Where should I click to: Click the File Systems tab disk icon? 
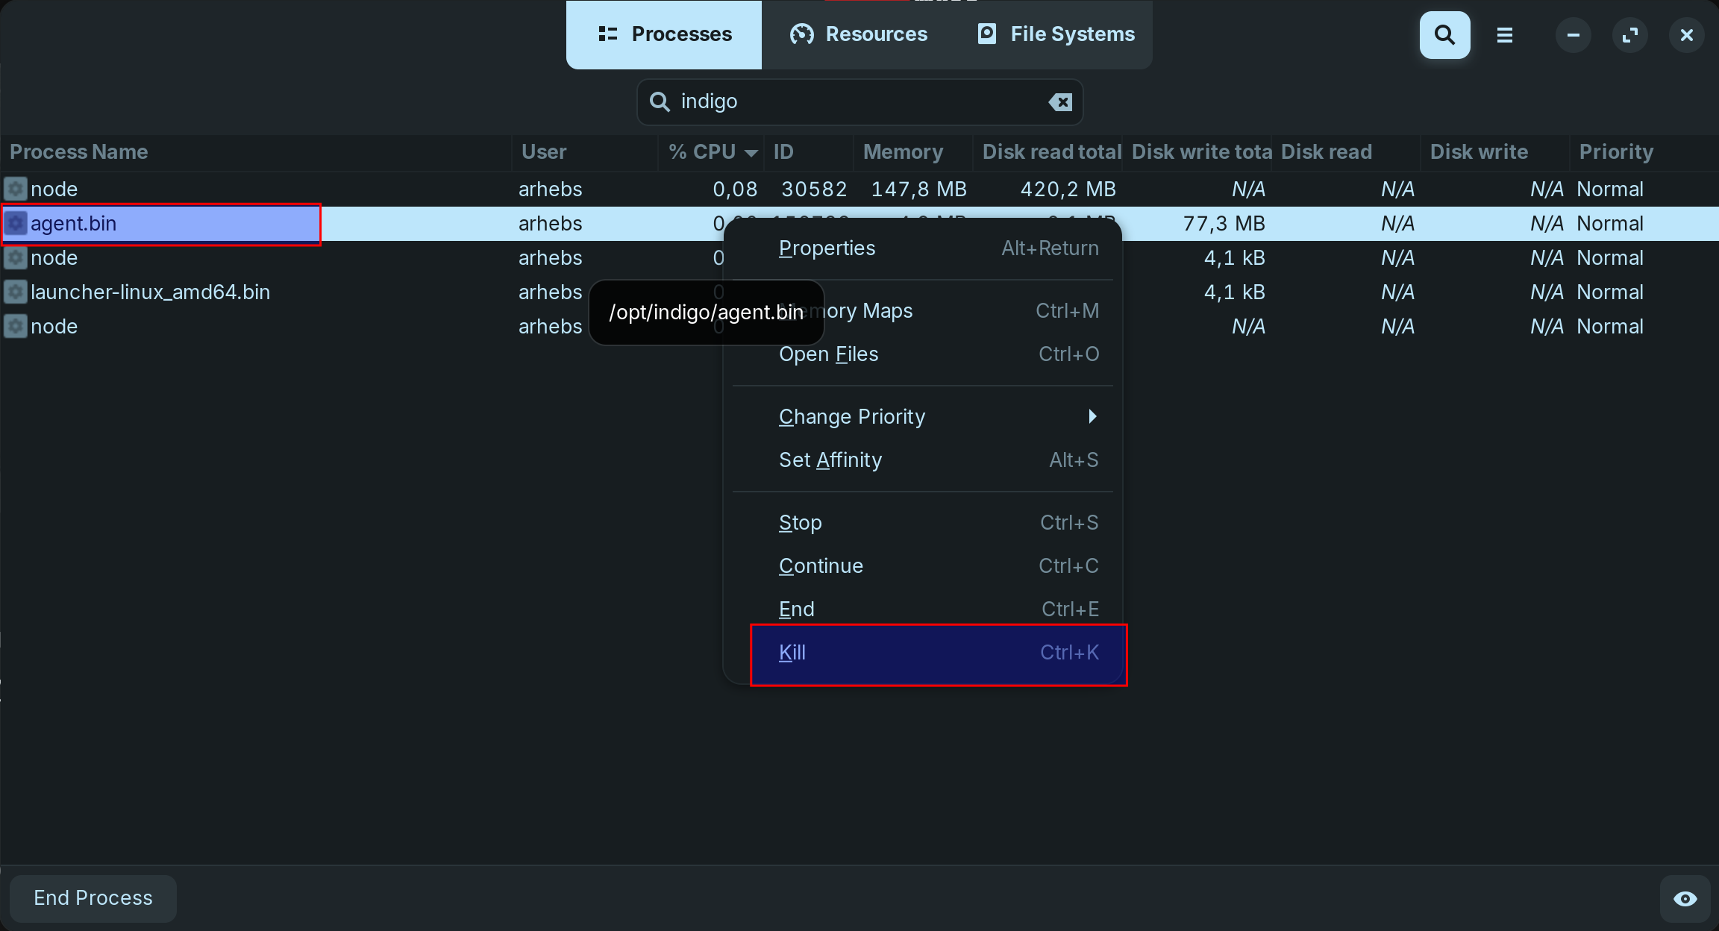pos(987,34)
